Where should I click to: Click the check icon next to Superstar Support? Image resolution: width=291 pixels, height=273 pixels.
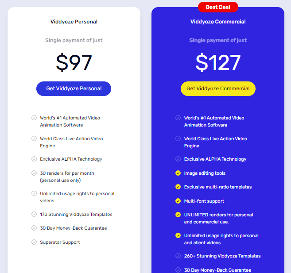pos(34,242)
